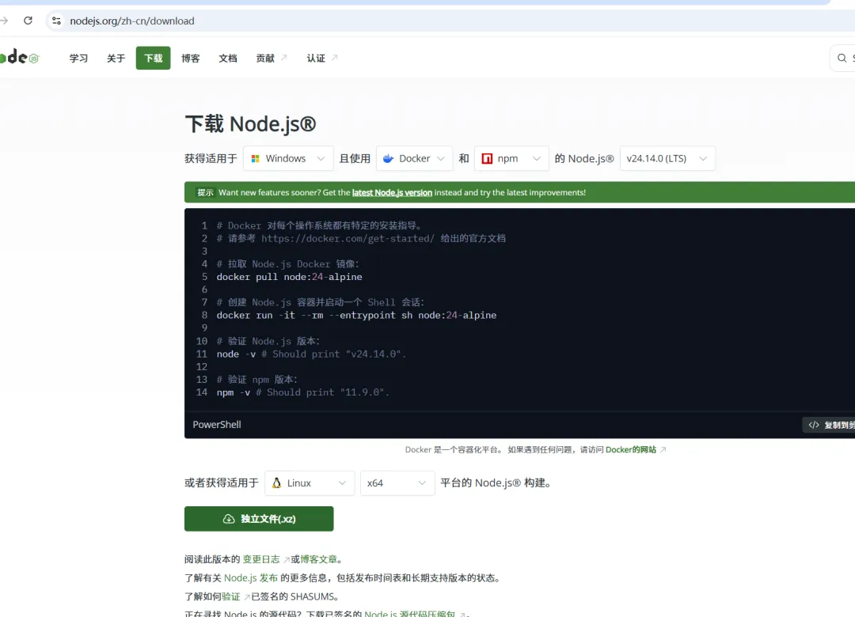Open the Docker的网站 link
The height and width of the screenshot is (617, 855).
(x=631, y=449)
